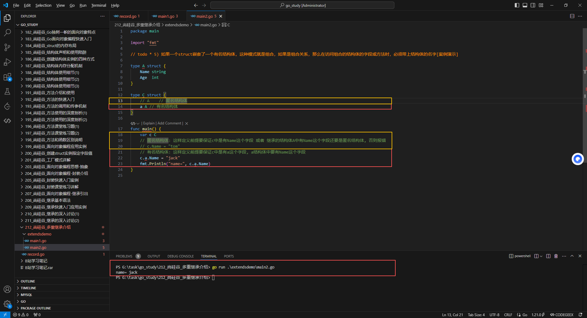Open the Manage settings gear

pos(7,304)
